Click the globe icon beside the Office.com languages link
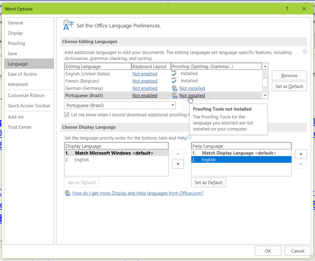This screenshot has width=315, height=261. (68, 193)
